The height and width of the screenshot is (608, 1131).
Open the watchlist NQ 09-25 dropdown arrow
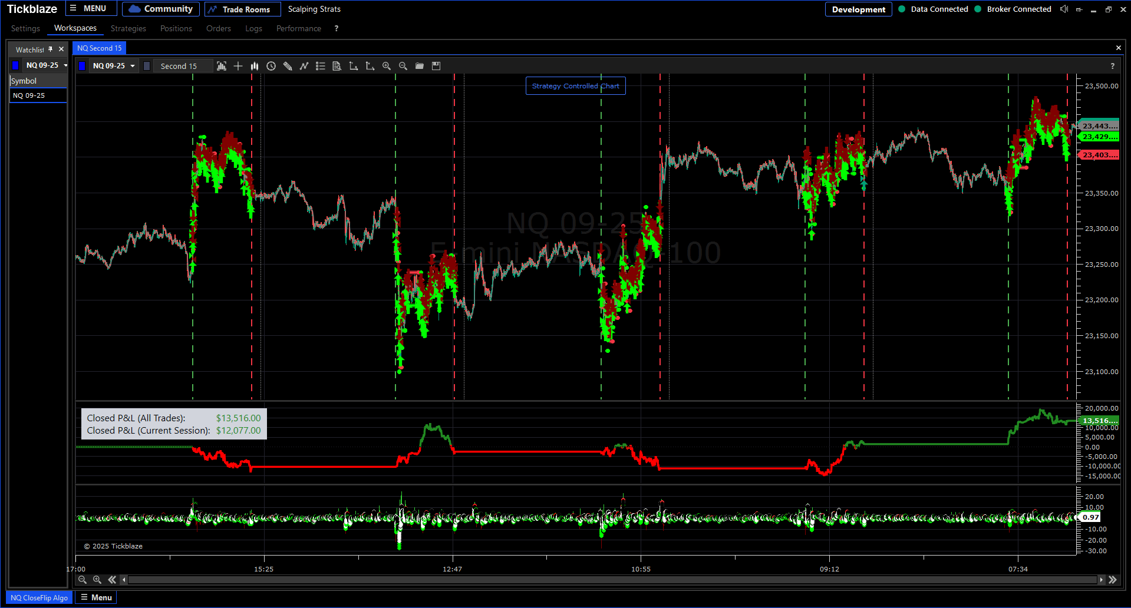click(65, 65)
